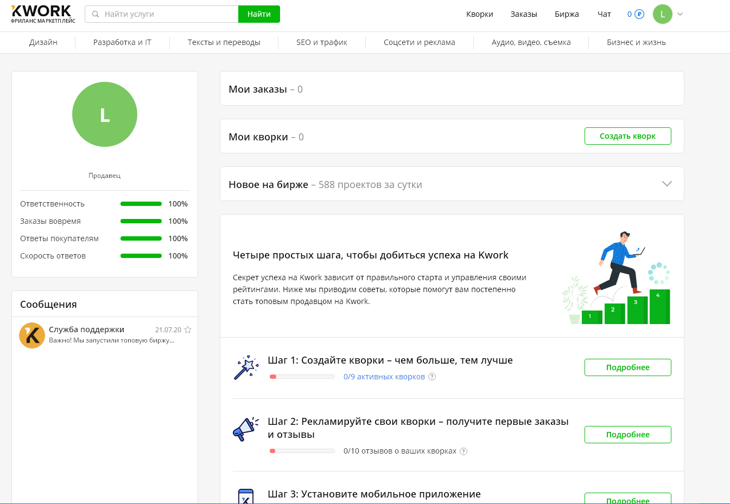
Task: Open the 'SEO и трафик' category
Action: 322,42
